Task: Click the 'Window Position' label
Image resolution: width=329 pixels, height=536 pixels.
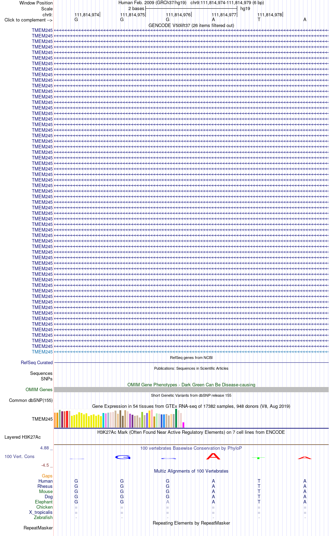Action: tap(36, 3)
